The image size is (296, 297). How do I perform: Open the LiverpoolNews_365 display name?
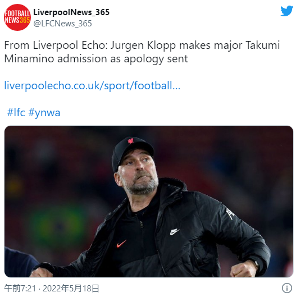[71, 12]
